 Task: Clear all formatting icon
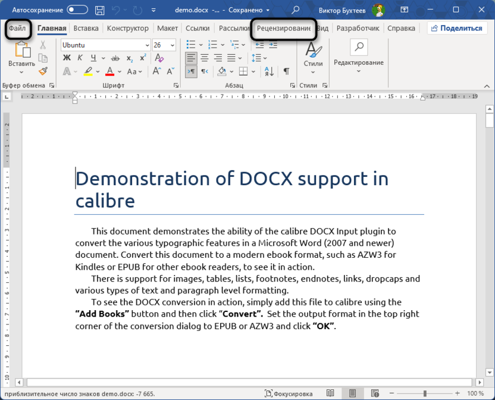pos(159,58)
